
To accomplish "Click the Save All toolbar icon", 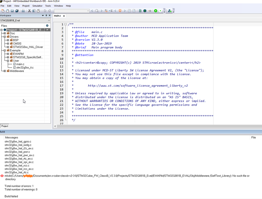I will coord(17,11).
